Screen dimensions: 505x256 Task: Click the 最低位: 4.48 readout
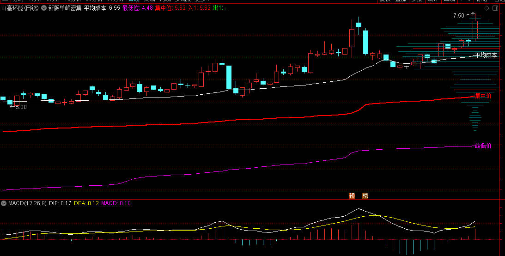138,8
